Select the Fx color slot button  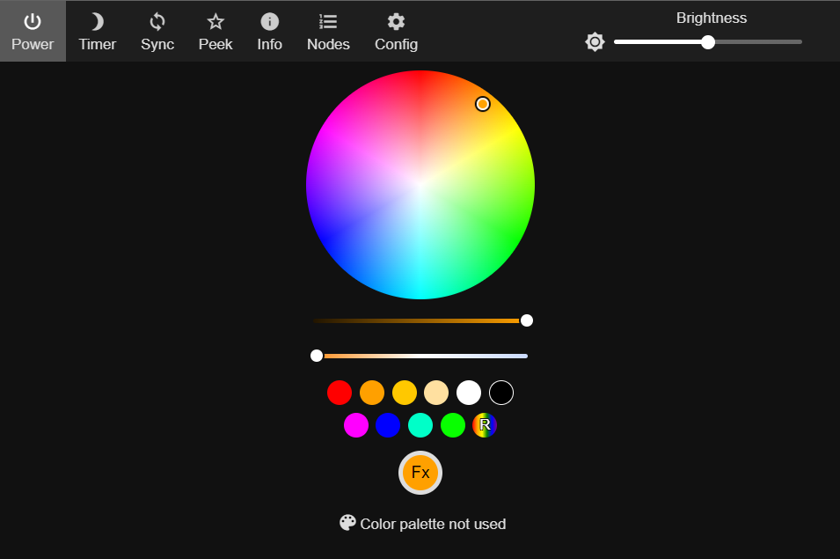pyautogui.click(x=420, y=473)
